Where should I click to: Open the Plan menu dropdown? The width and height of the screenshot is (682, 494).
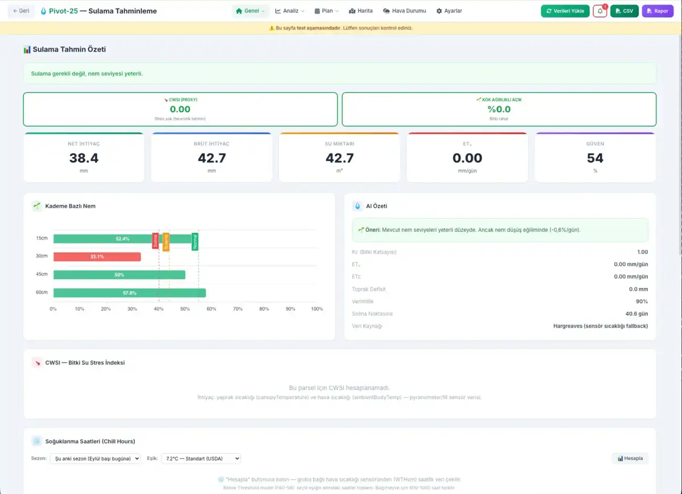(x=327, y=11)
